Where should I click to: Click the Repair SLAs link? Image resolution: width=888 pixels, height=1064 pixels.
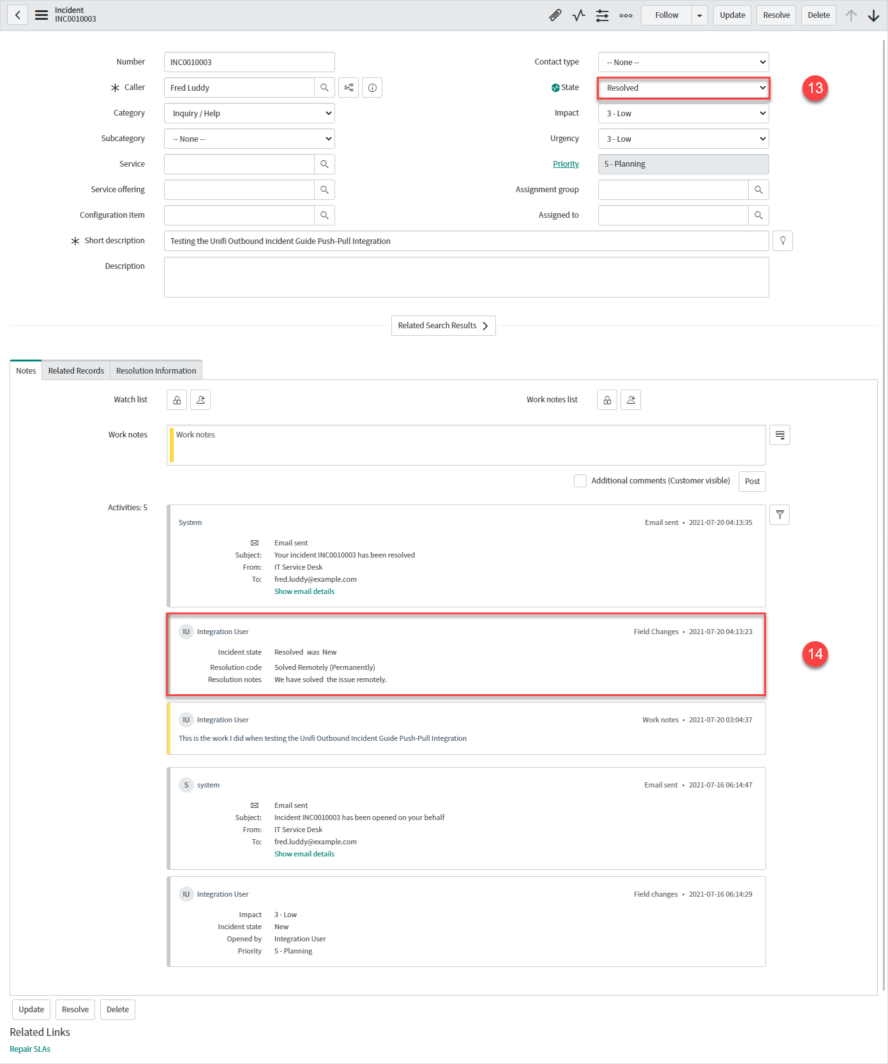tap(30, 1049)
